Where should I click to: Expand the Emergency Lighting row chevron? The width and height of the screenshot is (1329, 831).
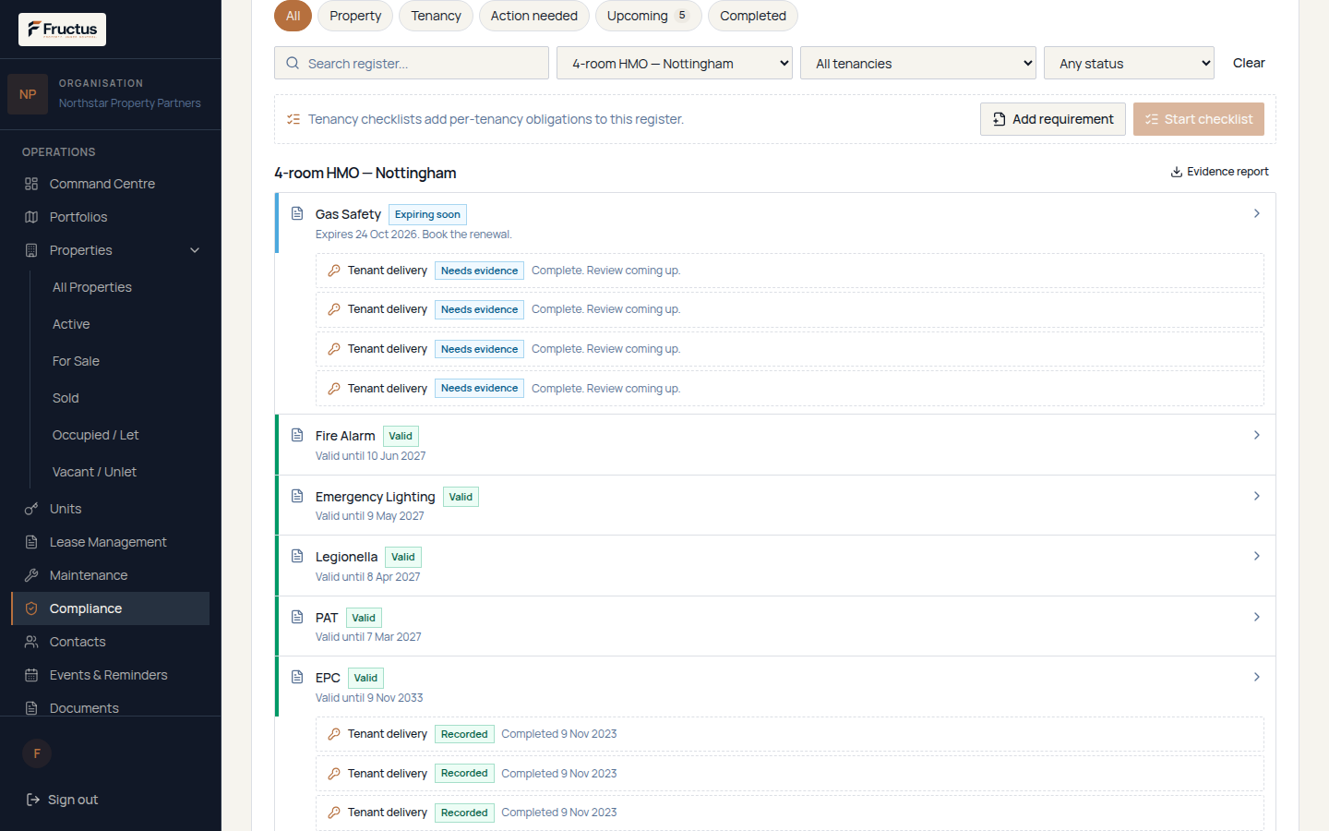[1257, 496]
